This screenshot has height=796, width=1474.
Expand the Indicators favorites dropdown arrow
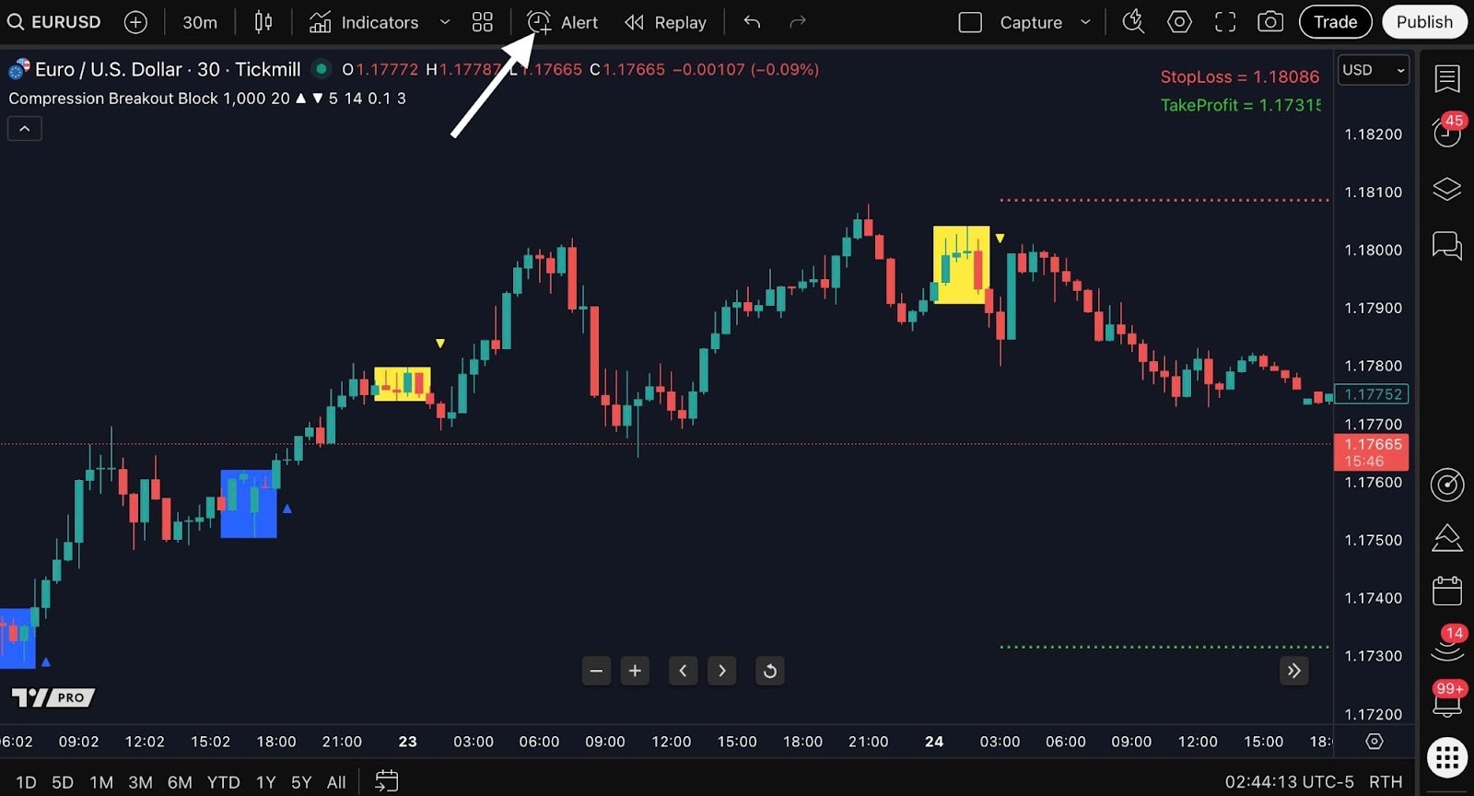tap(445, 22)
